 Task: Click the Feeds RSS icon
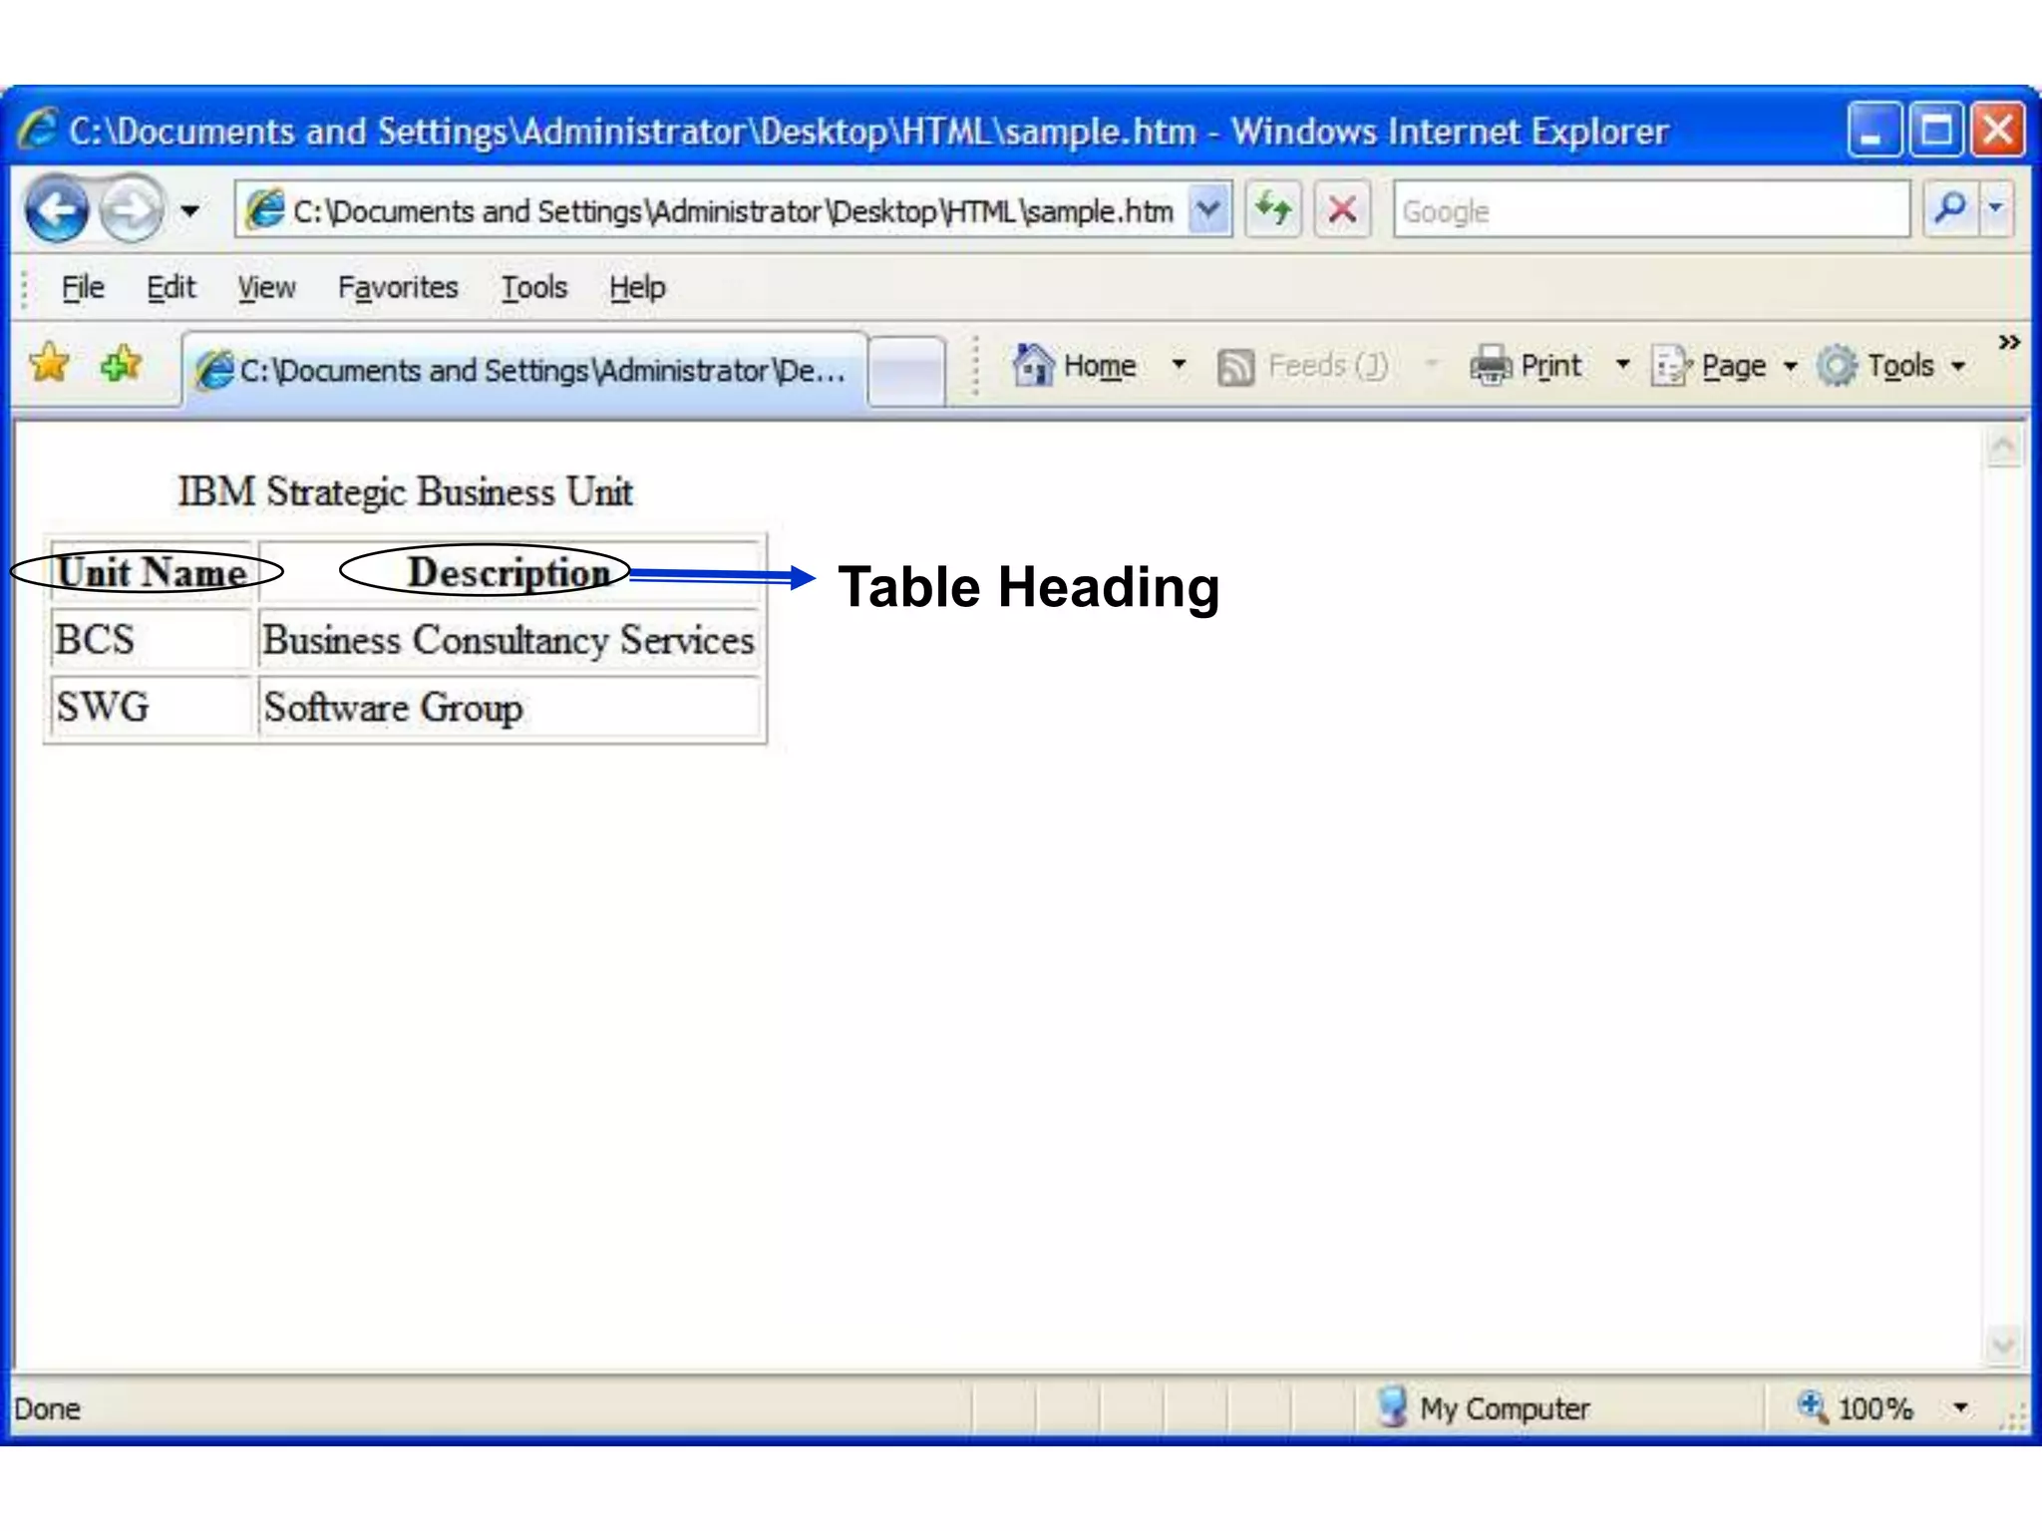pos(1236,367)
